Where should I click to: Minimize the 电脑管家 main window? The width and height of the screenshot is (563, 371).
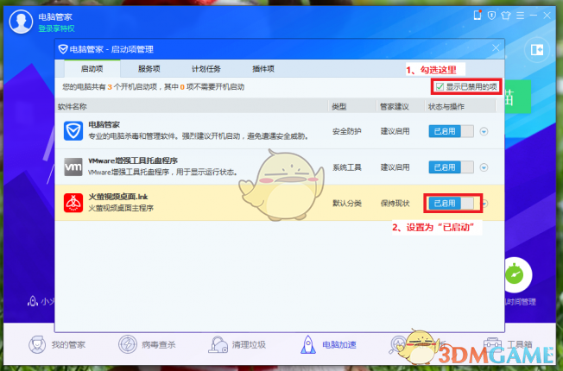tap(534, 16)
